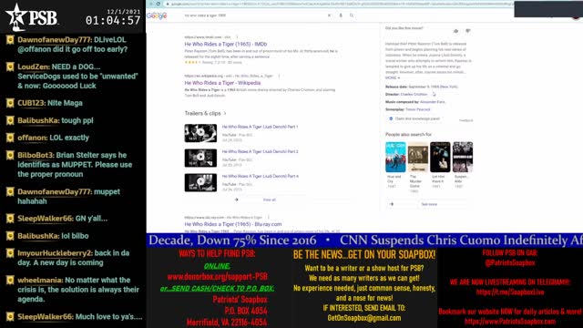The width and height of the screenshot is (583, 328).
Task: Play the He Who Rides A Tiger Part 1 thumbnail
Action: point(200,133)
